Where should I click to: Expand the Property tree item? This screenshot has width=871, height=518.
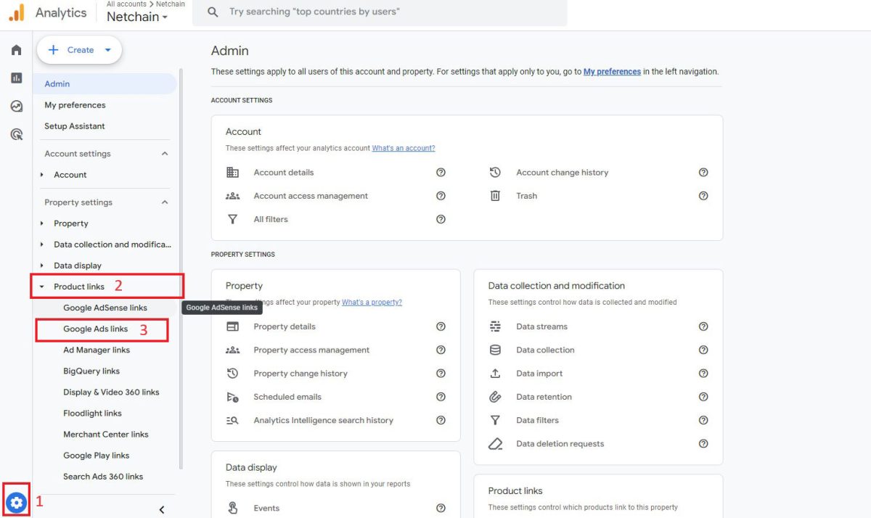coord(43,223)
